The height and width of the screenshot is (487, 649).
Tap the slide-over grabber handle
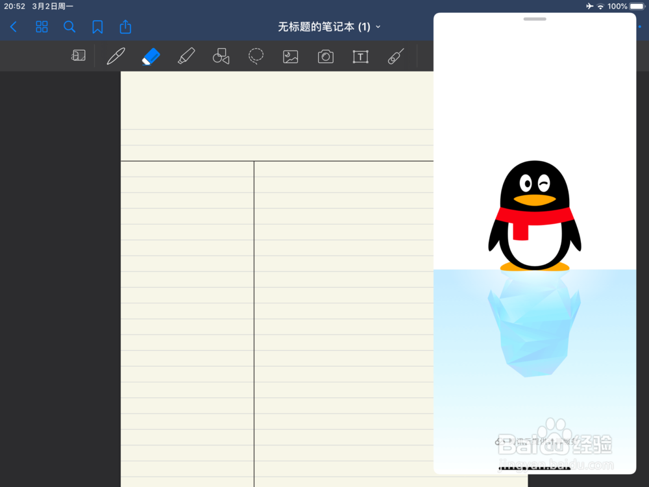[x=535, y=19]
